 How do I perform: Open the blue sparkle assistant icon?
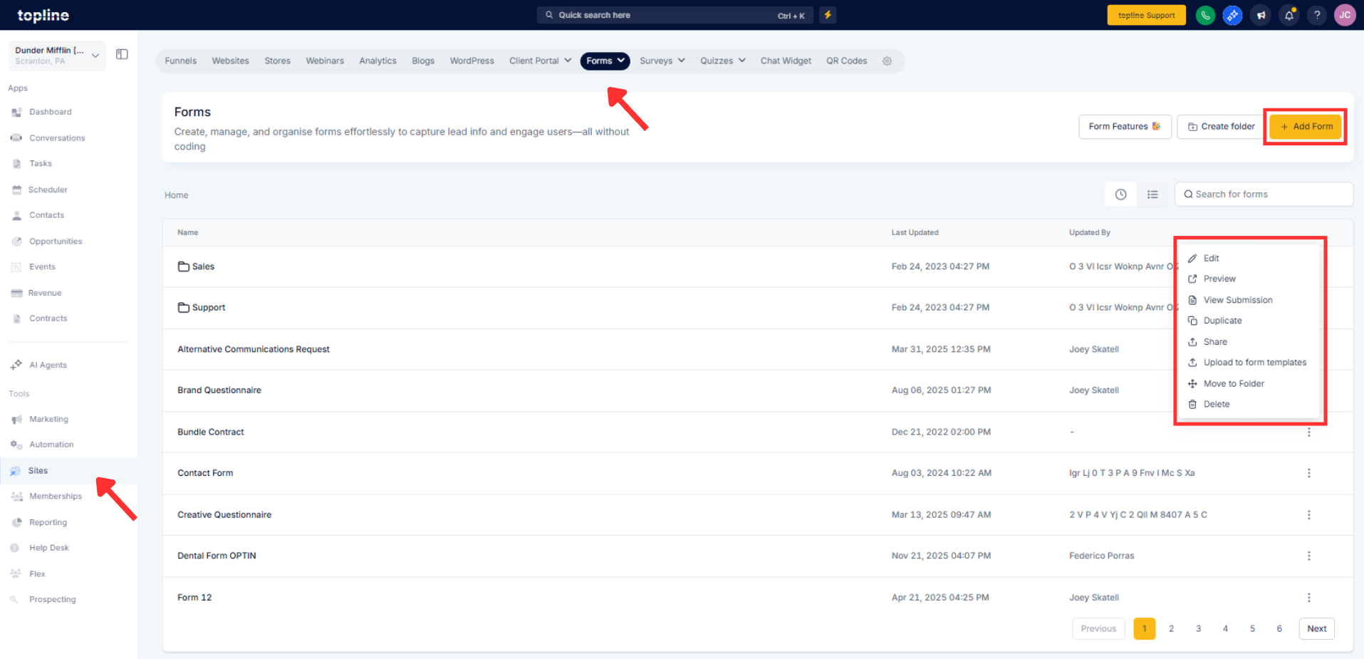coord(1232,15)
